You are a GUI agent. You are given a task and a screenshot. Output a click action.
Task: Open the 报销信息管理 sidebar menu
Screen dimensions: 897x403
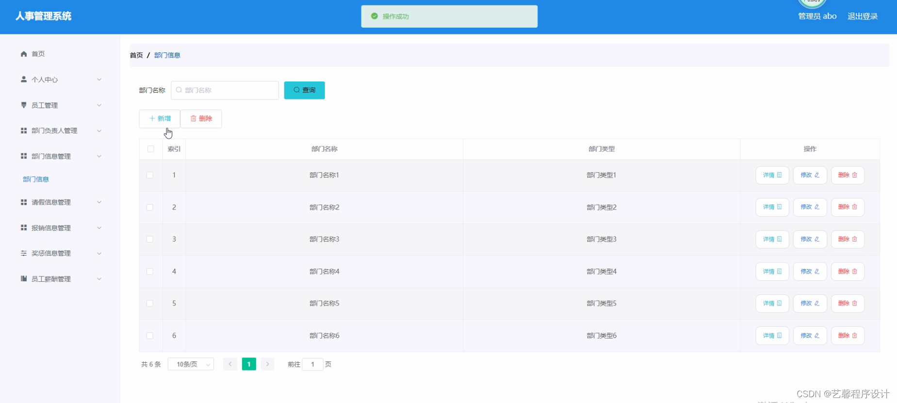click(x=60, y=228)
